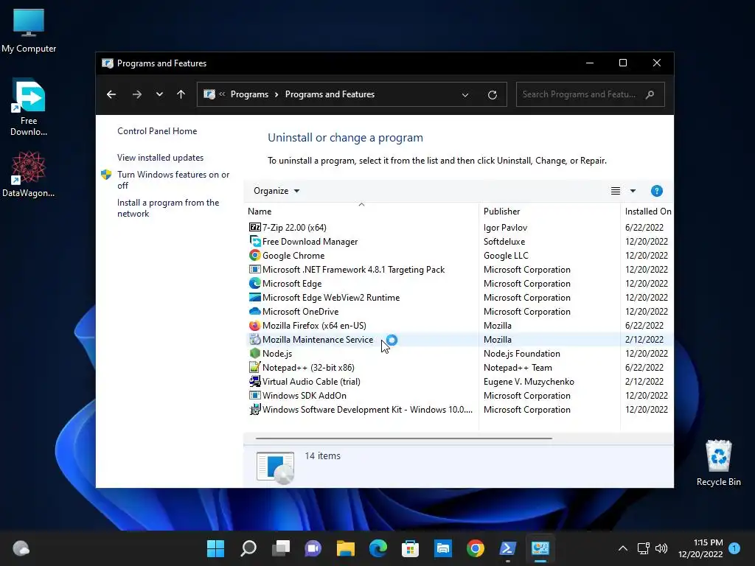Viewport: 755px width, 566px height.
Task: Click the Node.js hexagon icon
Action: click(254, 353)
